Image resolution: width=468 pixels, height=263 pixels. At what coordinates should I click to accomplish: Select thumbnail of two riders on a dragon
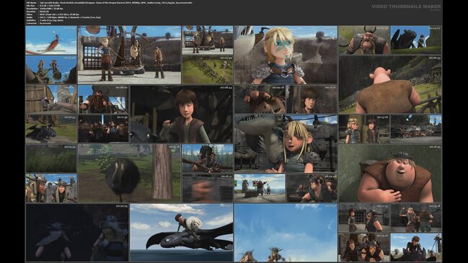pos(51,69)
